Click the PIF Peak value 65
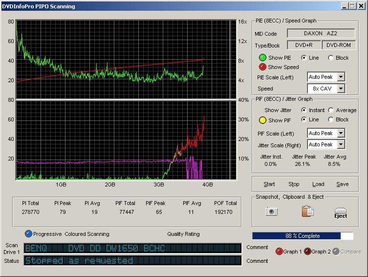This screenshot has height=277, width=368. [x=159, y=212]
